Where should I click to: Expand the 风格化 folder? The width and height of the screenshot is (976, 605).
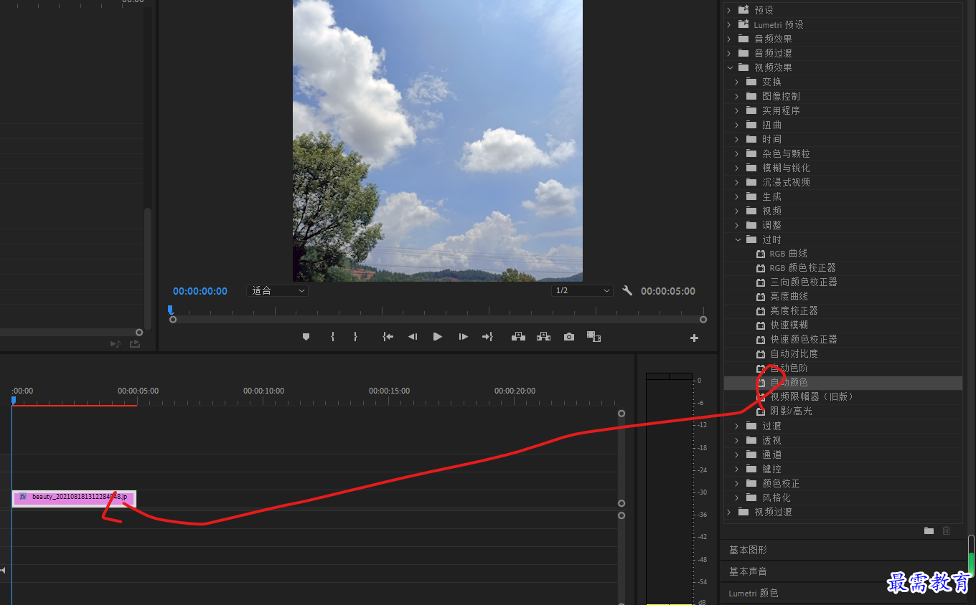pyautogui.click(x=737, y=497)
